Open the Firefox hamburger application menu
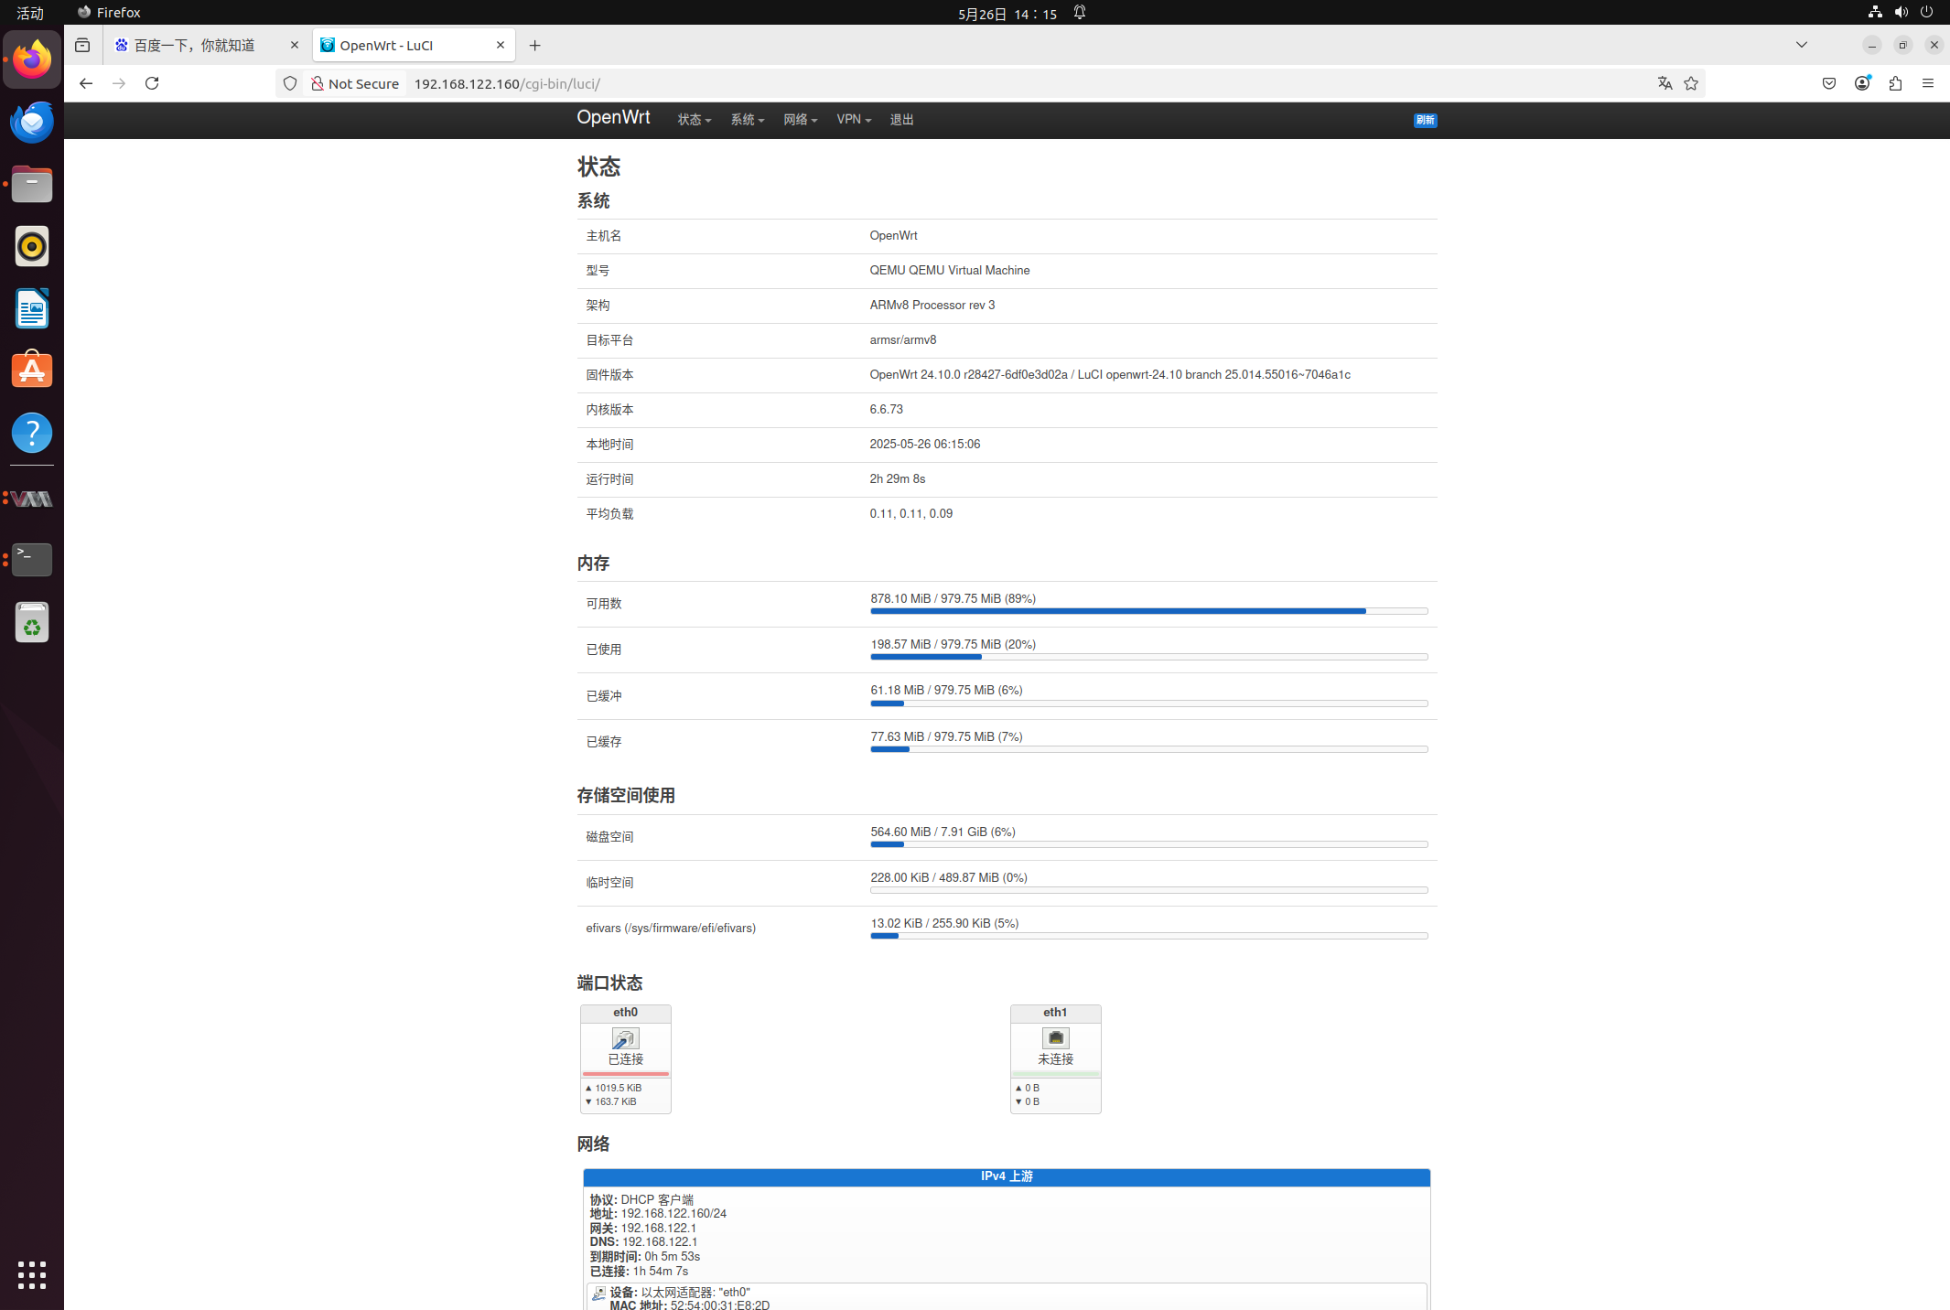The image size is (1950, 1310). 1928,83
